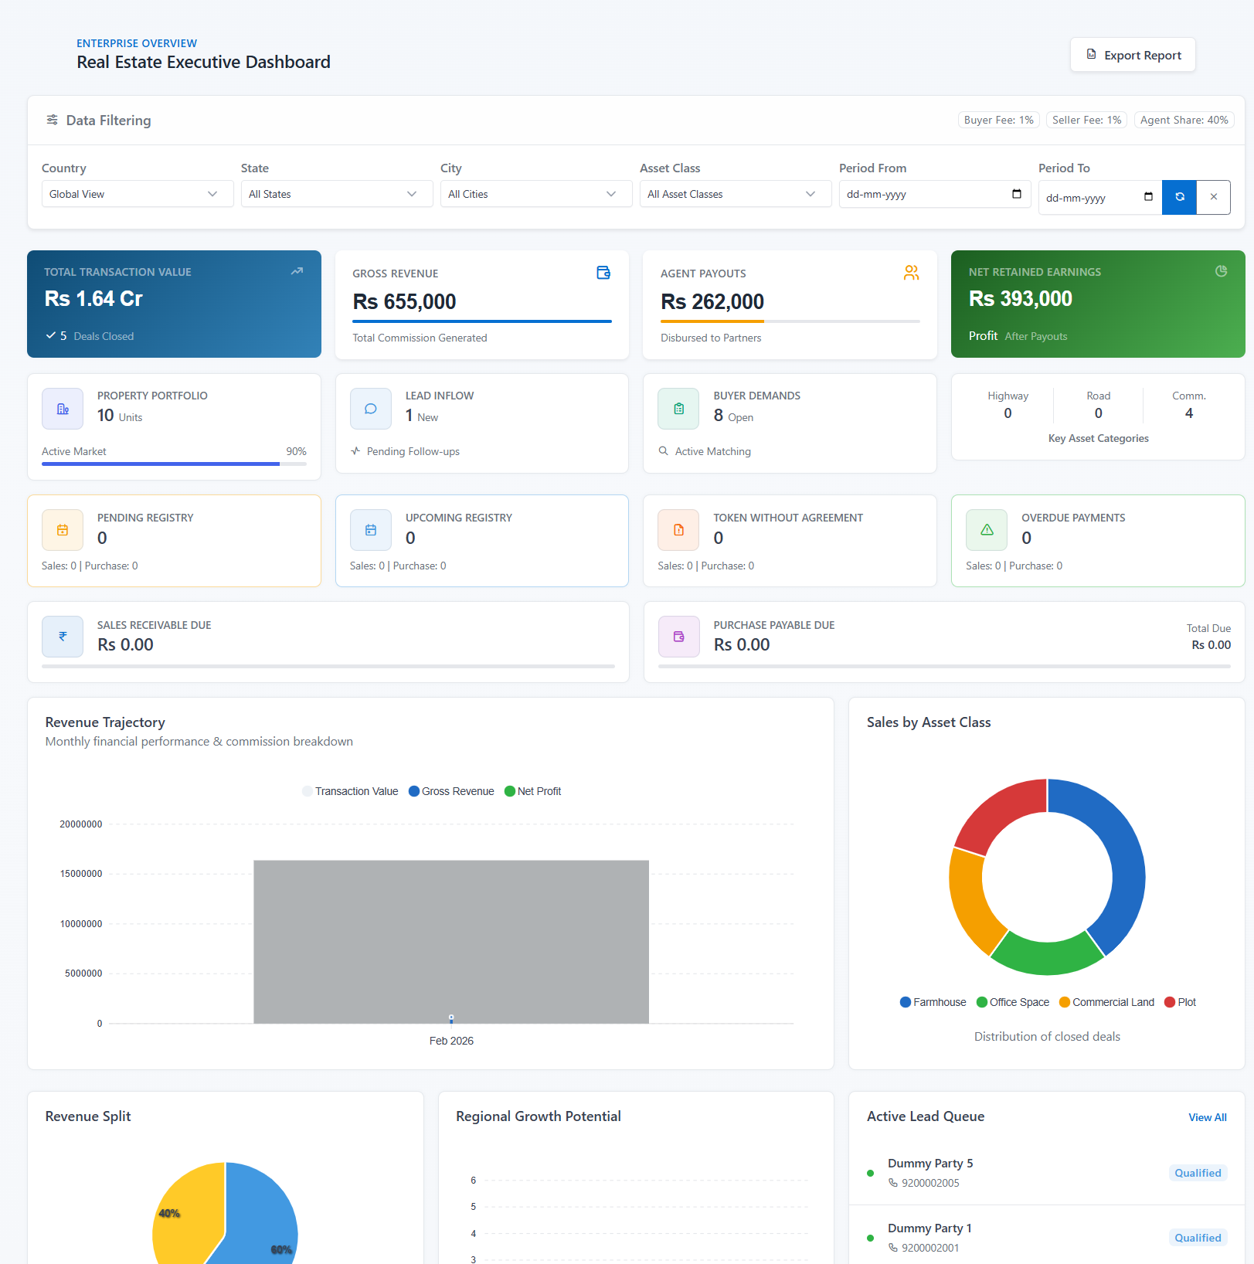The image size is (1254, 1264).
Task: Click the Buyer Fee: 1% badge
Action: tap(998, 120)
